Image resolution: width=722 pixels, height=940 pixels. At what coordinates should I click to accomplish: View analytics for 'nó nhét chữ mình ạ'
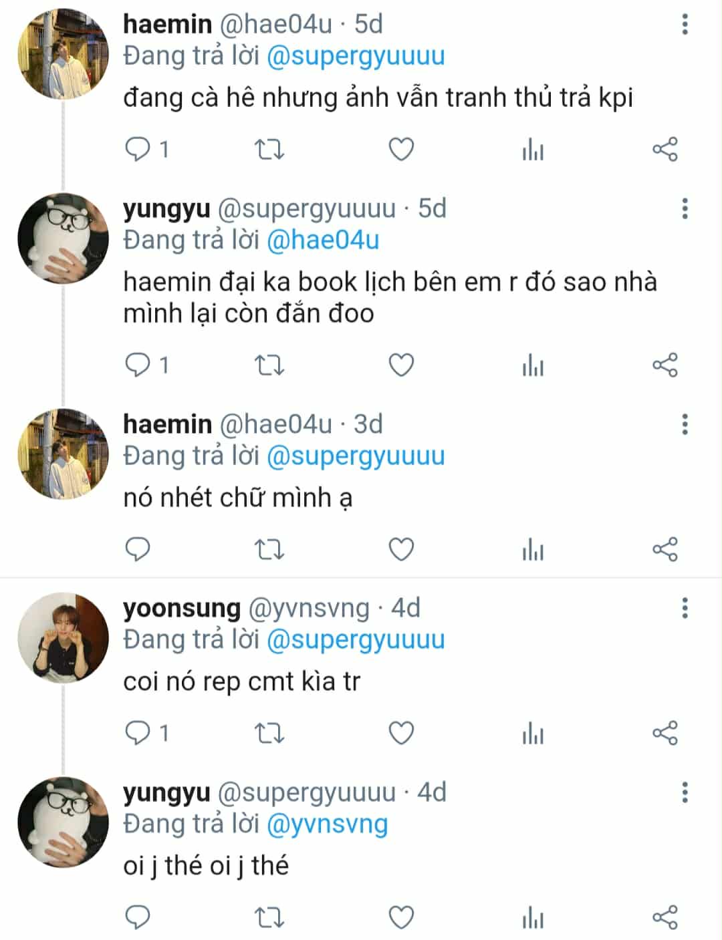click(533, 550)
